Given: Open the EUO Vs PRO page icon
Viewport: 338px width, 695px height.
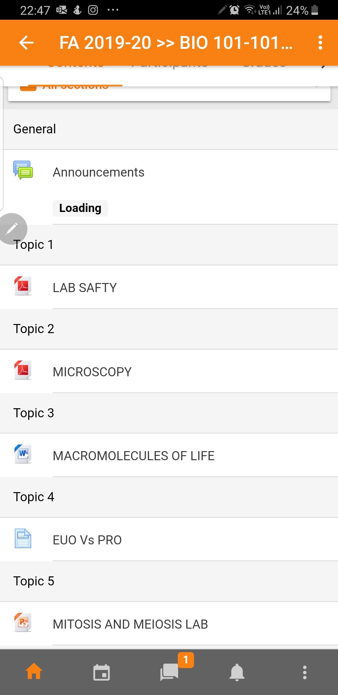Looking at the screenshot, I should 23,538.
